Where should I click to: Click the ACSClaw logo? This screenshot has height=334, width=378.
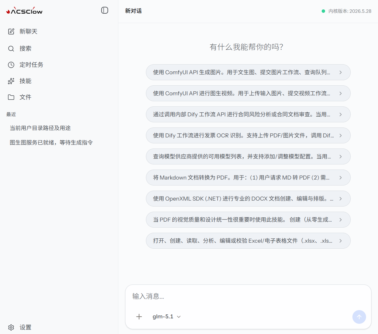click(x=24, y=11)
